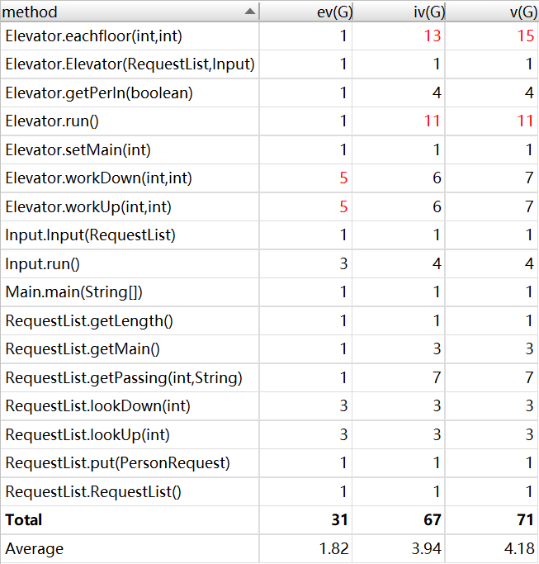Click ev(G) value 3 for lookDown

click(x=343, y=406)
